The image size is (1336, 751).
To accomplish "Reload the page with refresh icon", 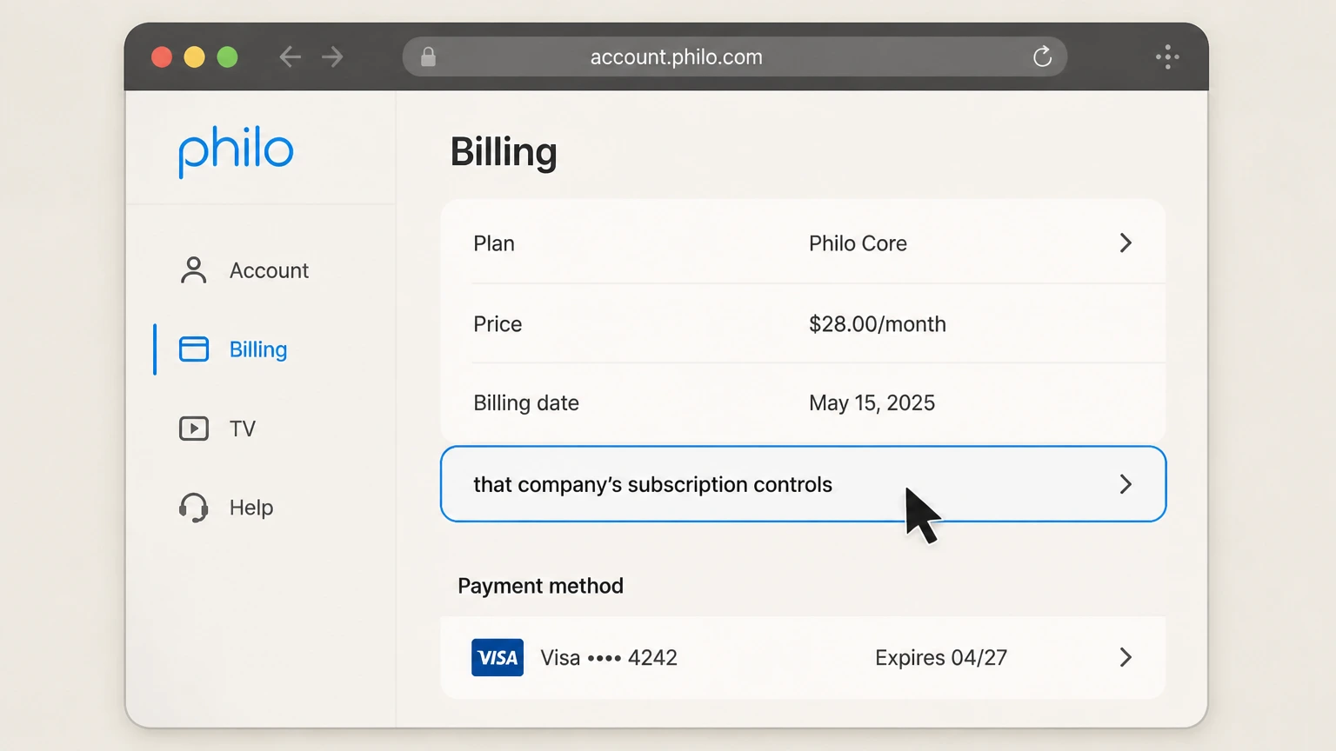I will pos(1042,57).
